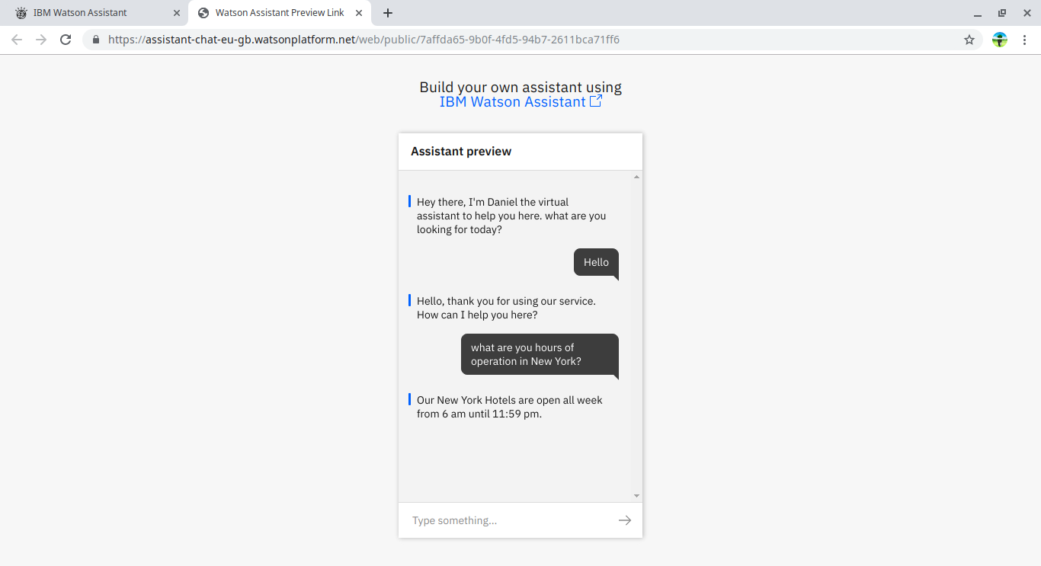Switch to the IBM Watson Assistant tab
Viewport: 1041px width, 566px height.
tap(94, 13)
